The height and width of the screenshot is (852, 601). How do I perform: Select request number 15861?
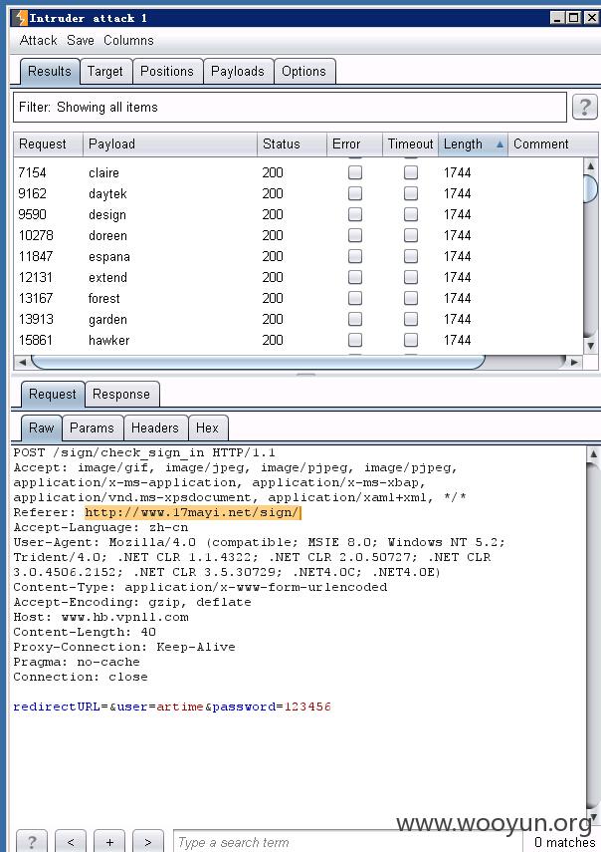(298, 340)
